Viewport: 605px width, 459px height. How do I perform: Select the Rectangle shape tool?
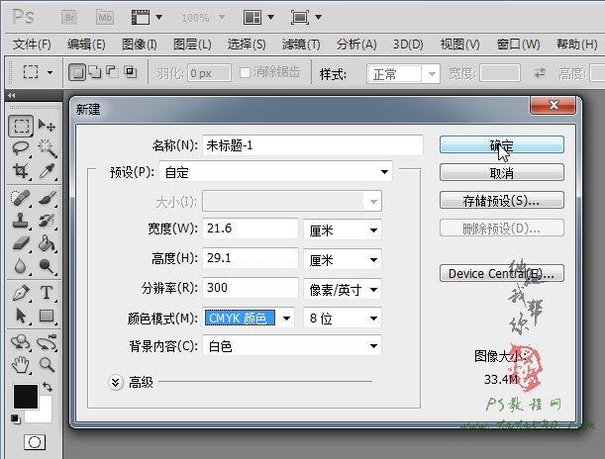click(47, 316)
